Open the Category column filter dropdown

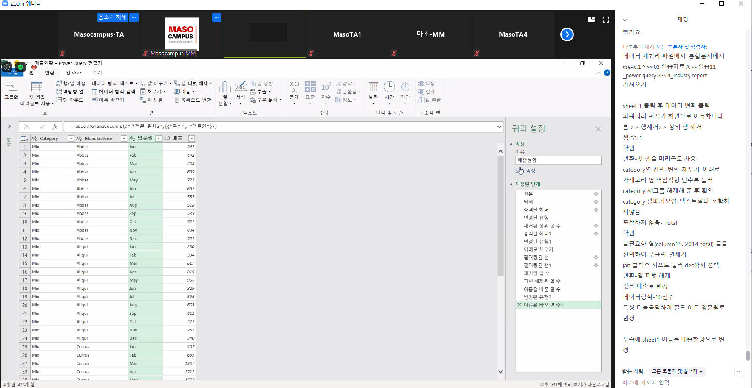(x=71, y=139)
